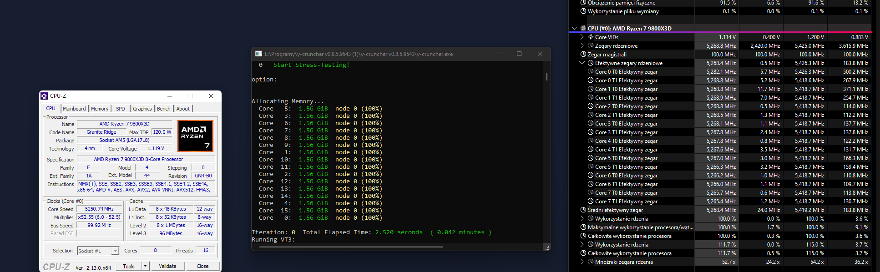The width and height of the screenshot is (880, 272).
Task: Click the y-cruncher console window icon
Action: [258, 54]
